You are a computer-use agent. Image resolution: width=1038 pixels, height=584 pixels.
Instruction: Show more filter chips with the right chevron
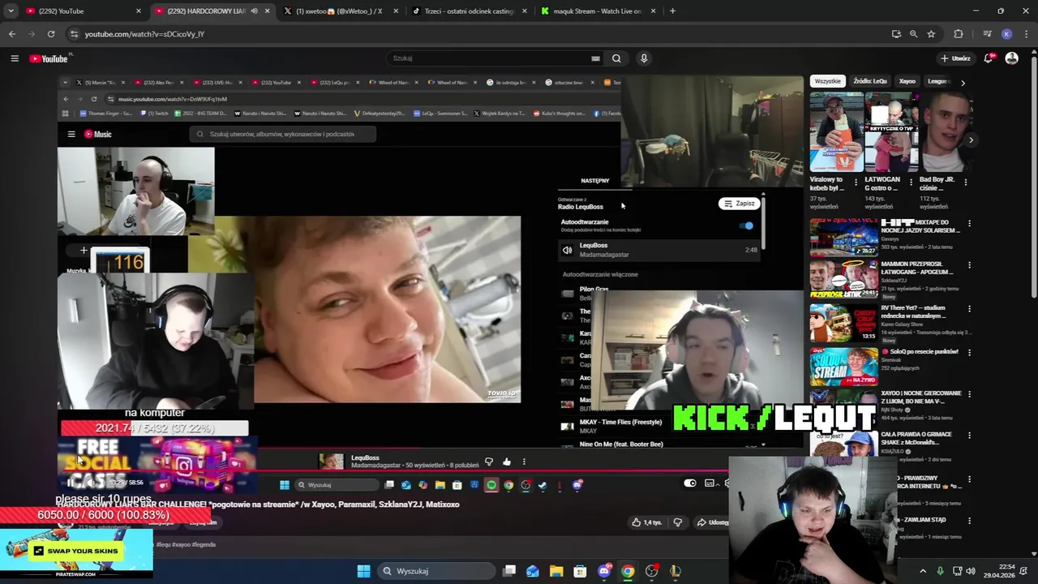[x=963, y=82]
